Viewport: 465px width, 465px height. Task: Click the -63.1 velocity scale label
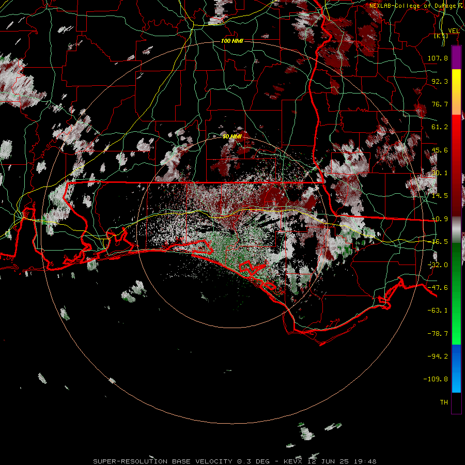point(438,311)
